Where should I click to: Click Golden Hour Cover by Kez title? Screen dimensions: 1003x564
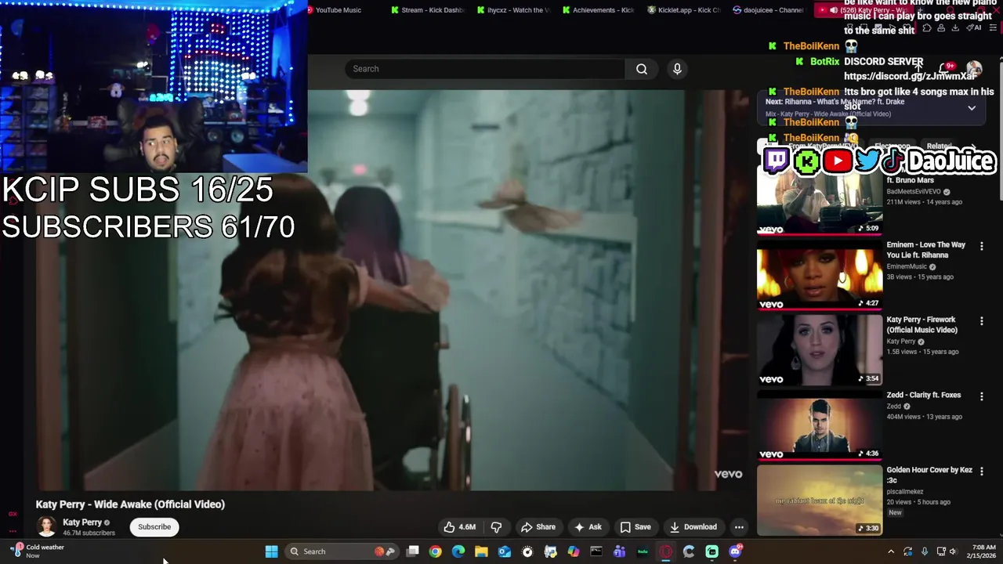tap(929, 475)
